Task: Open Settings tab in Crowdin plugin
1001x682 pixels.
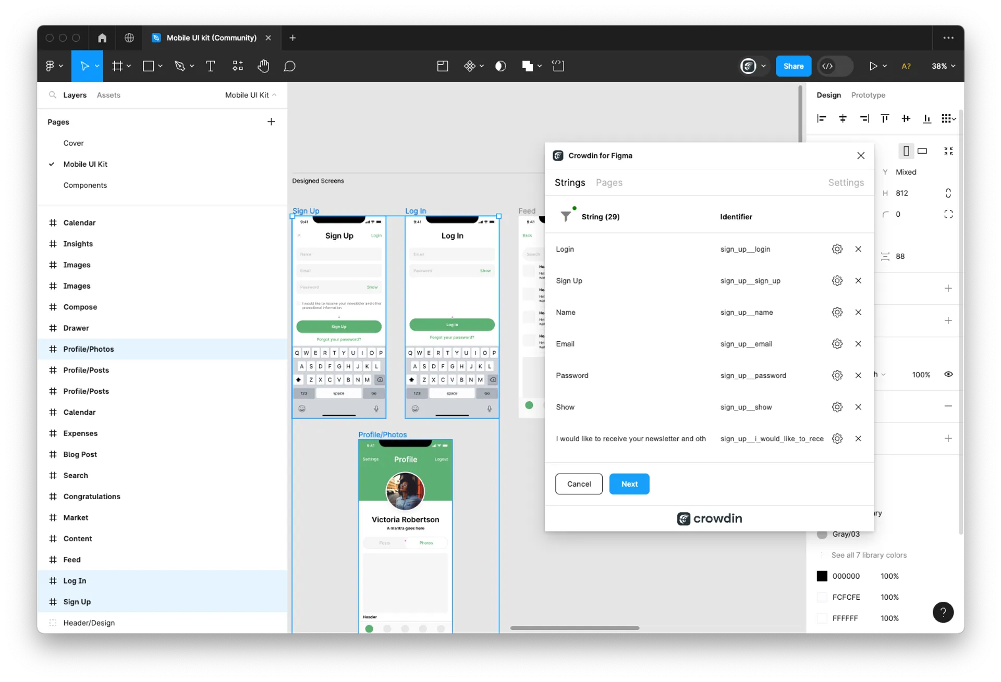Action: tap(846, 182)
